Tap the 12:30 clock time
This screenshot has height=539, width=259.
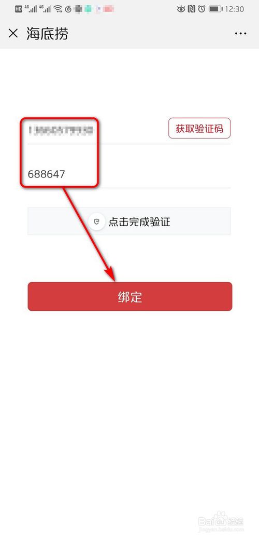coord(235,9)
